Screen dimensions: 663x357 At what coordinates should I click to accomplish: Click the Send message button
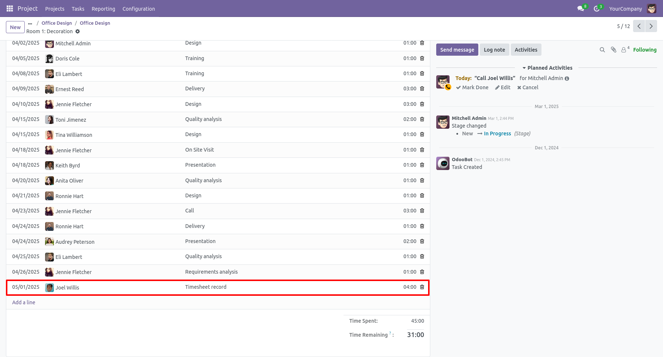(457, 50)
